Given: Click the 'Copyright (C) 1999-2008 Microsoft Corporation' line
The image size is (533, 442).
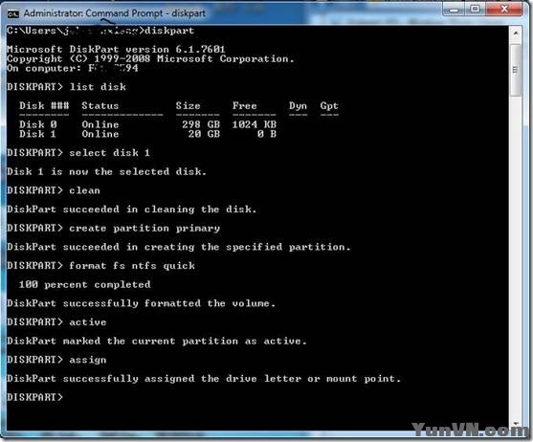Looking at the screenshot, I should click(150, 58).
